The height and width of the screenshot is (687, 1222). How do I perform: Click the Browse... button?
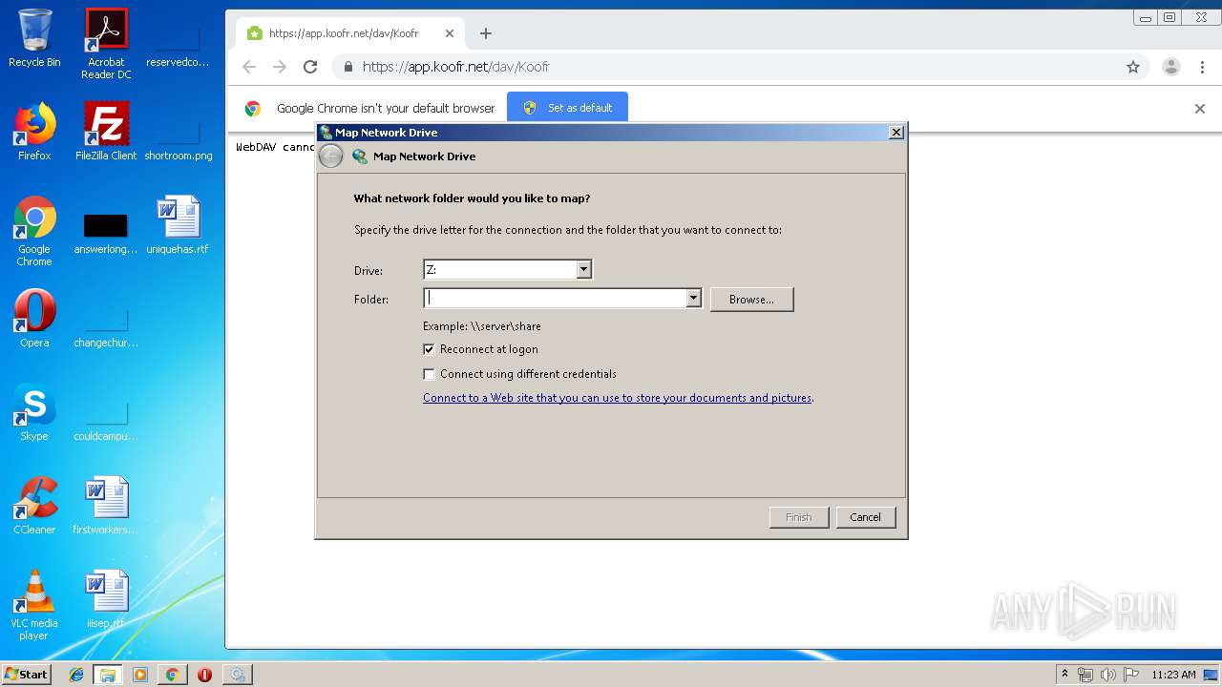point(751,300)
